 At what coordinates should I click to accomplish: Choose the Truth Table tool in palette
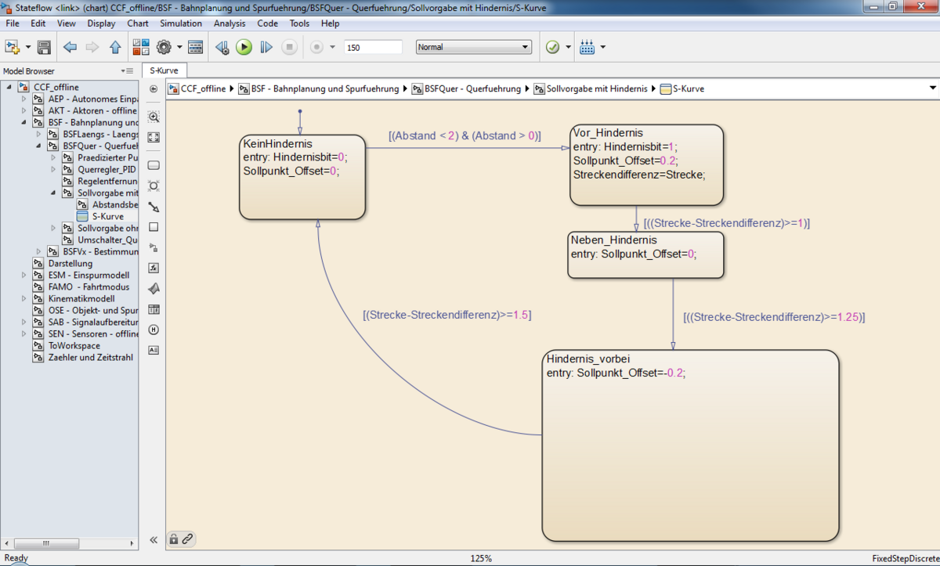154,309
